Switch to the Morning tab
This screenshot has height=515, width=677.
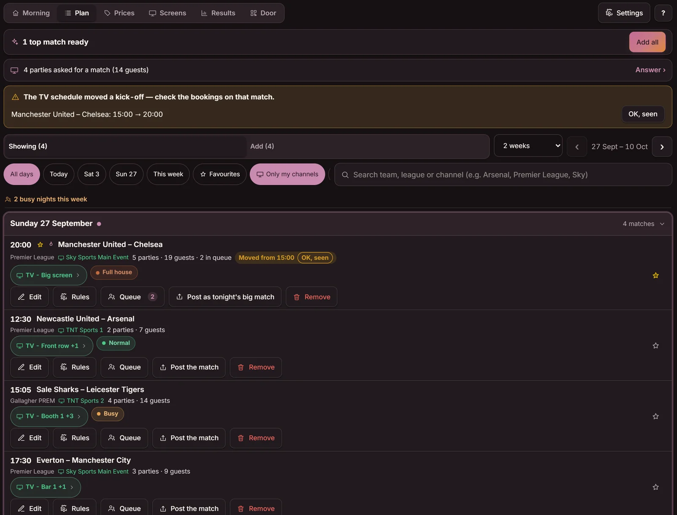pyautogui.click(x=31, y=13)
